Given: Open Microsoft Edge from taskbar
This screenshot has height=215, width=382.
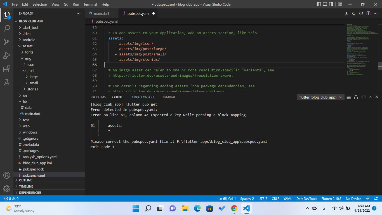Looking at the screenshot, I should (197, 208).
